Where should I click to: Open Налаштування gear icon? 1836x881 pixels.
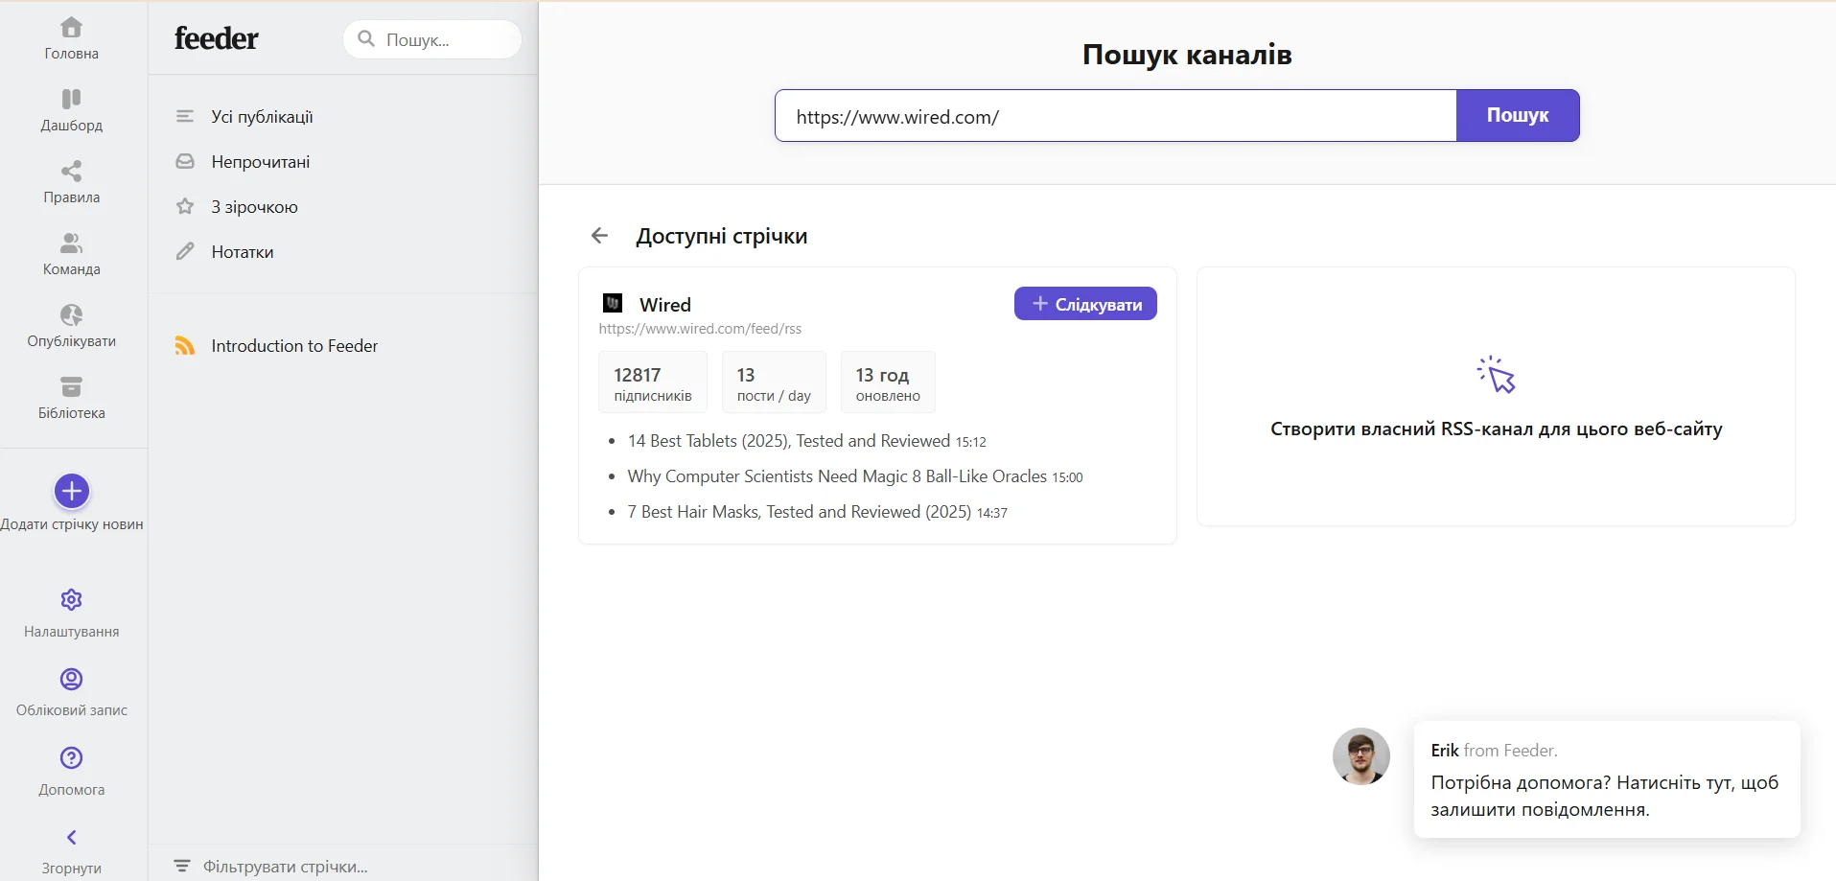click(72, 599)
